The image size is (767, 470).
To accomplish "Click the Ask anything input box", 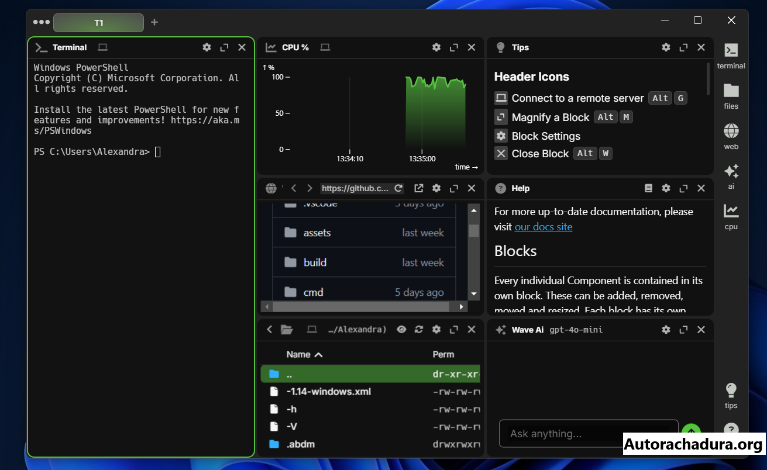I will (x=589, y=434).
